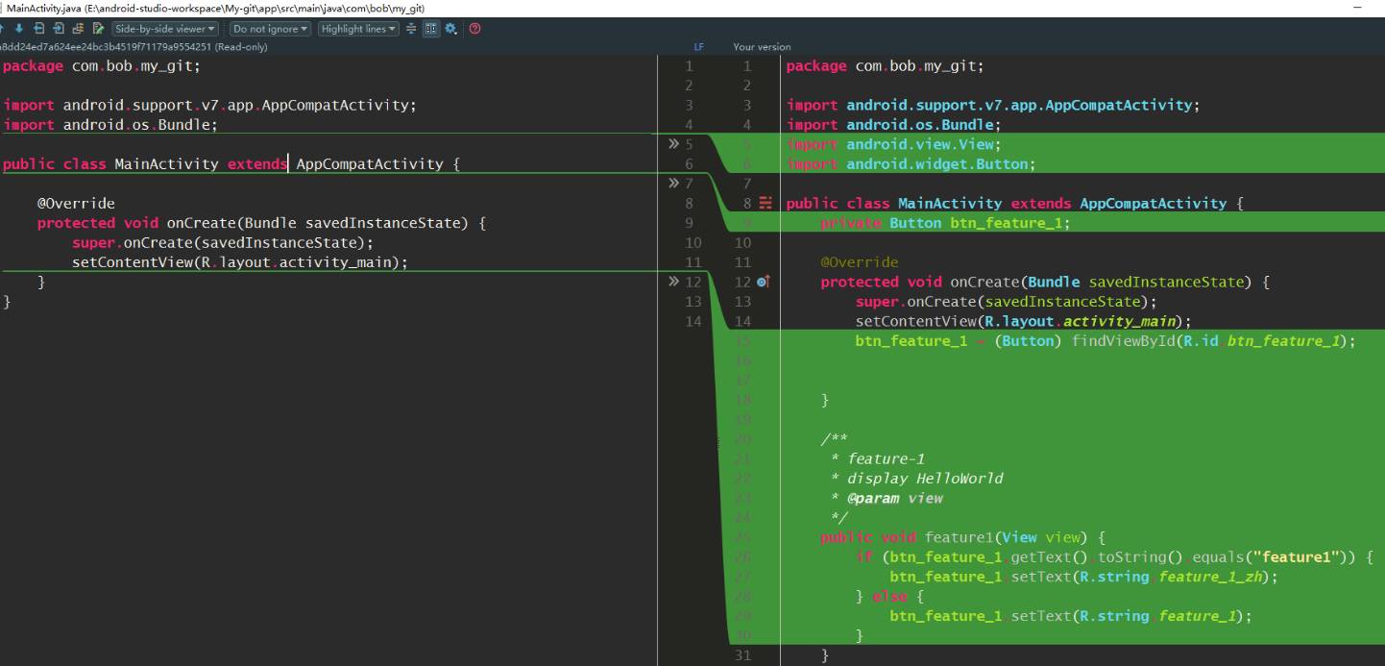
Task: Click left pane 'import android.os.Bundle;' line
Action: 110,125
